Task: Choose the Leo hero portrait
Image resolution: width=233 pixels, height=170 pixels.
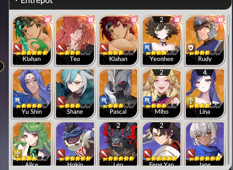Action: [x=118, y=143]
